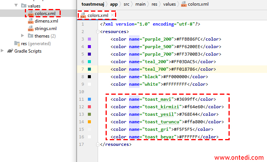Close the colors.xml editor tab
Viewport: 267px width, 162px height.
(112, 15)
